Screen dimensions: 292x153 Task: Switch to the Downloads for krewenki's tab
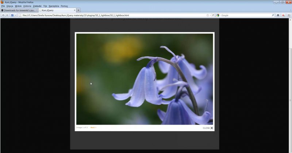coord(18,10)
